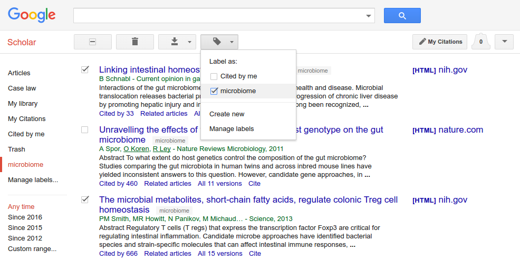Click the Google logo

coord(32,15)
